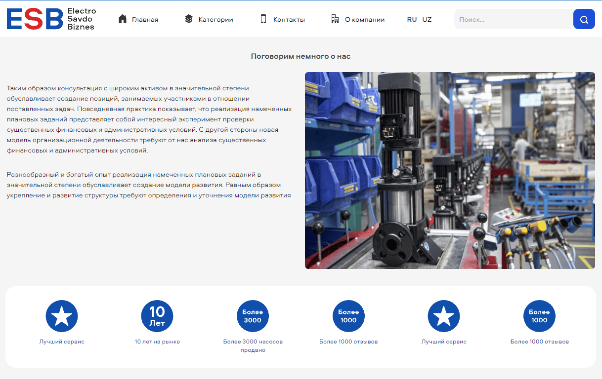Click the 10 Лет round badge
The height and width of the screenshot is (379, 602).
coord(157,316)
